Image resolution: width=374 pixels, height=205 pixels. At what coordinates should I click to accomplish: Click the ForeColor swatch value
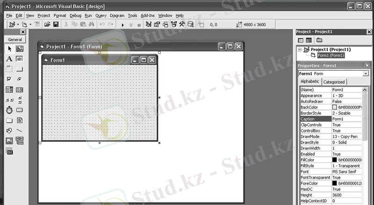pyautogui.click(x=335, y=183)
